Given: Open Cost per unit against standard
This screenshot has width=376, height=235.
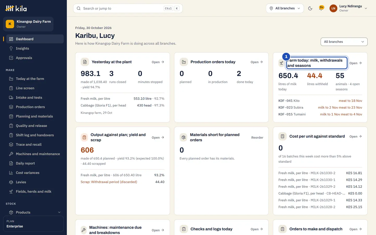Looking at the screenshot, I should click(356, 137).
